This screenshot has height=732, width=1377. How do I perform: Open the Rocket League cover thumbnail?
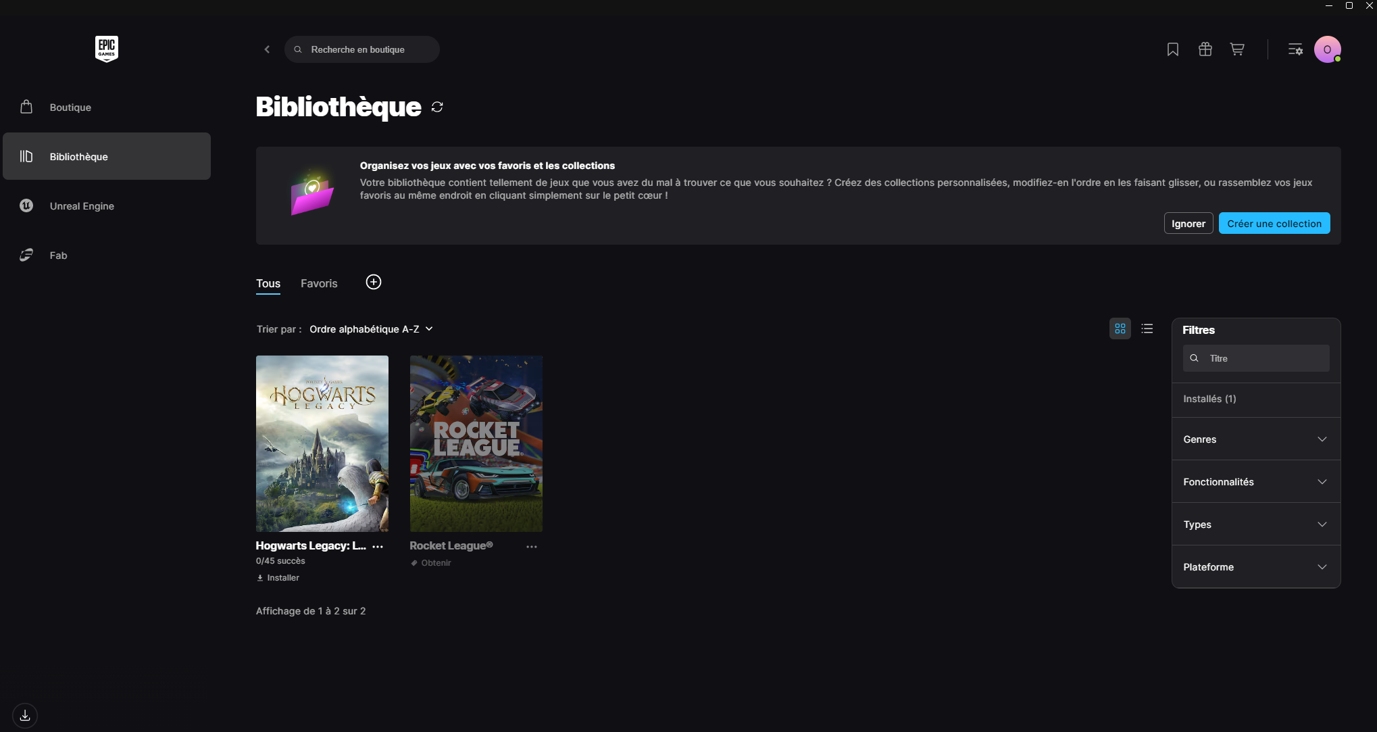476,443
